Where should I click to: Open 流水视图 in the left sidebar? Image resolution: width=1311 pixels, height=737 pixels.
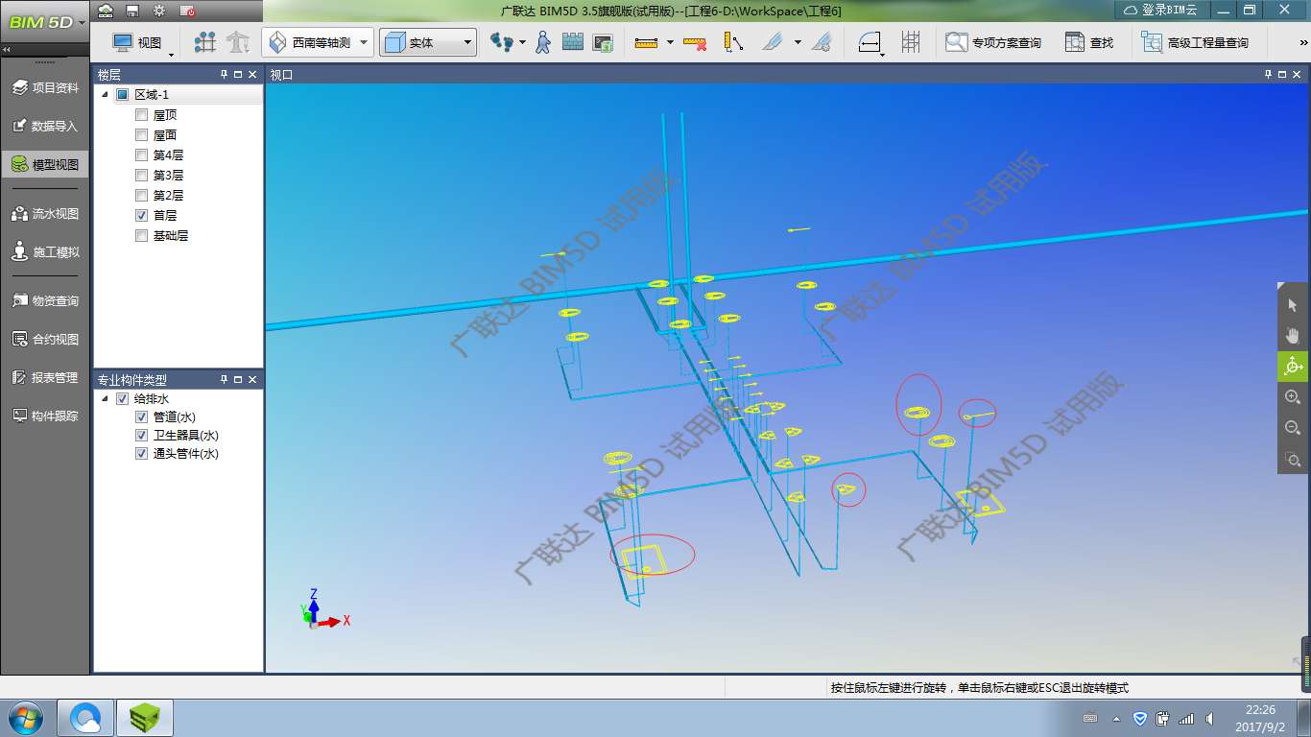click(x=45, y=214)
